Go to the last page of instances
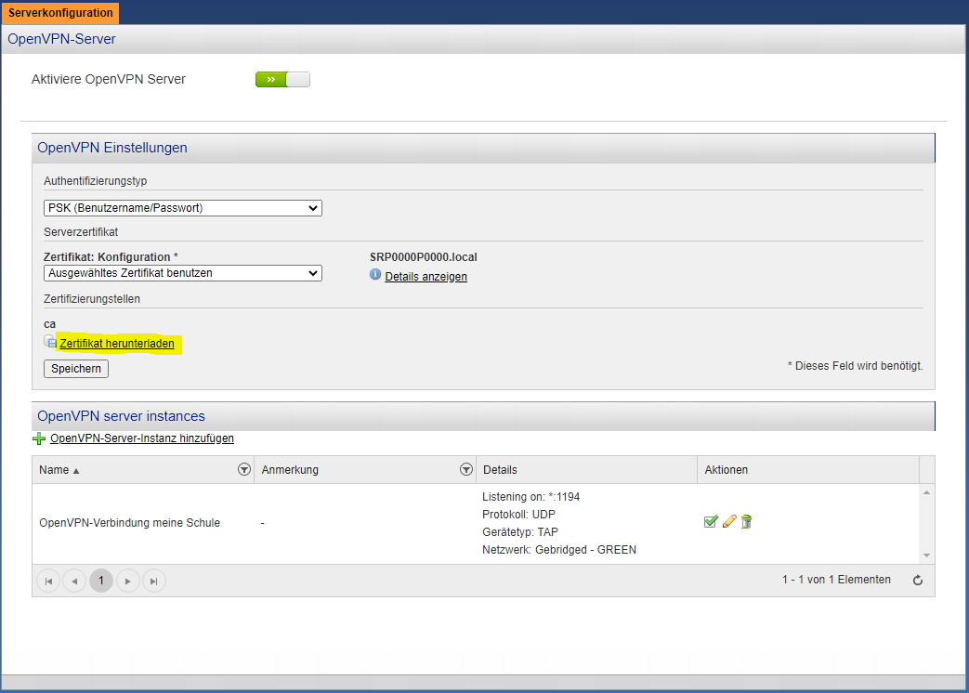The width and height of the screenshot is (969, 693). point(154,582)
